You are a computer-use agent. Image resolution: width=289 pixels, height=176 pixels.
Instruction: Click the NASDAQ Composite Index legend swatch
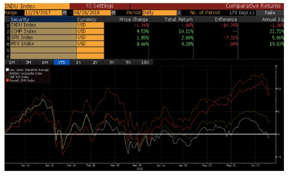coord(7,73)
